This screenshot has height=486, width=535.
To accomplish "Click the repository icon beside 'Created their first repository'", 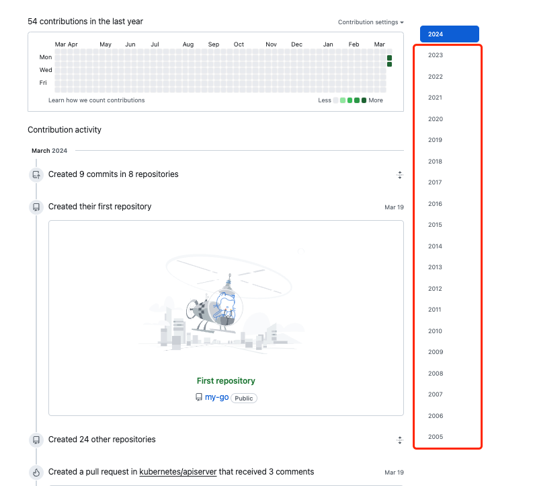I will click(36, 207).
